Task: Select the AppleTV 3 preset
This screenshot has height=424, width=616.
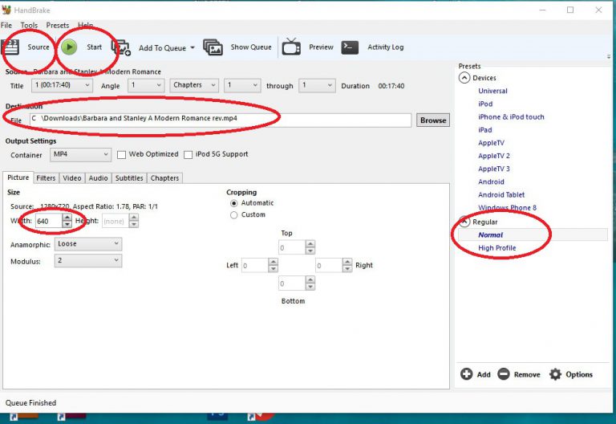Action: point(494,169)
